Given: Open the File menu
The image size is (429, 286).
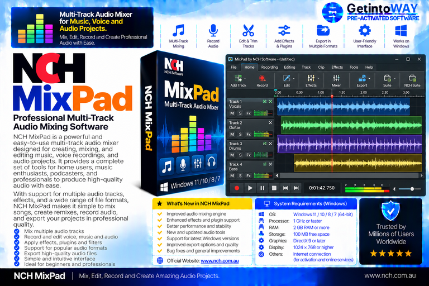Looking at the screenshot, I should tap(233, 68).
